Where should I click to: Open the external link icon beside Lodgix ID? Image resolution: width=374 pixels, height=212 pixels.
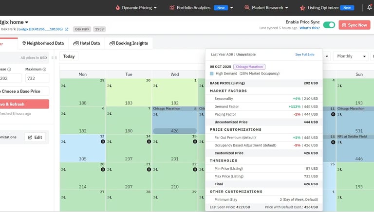[67, 29]
